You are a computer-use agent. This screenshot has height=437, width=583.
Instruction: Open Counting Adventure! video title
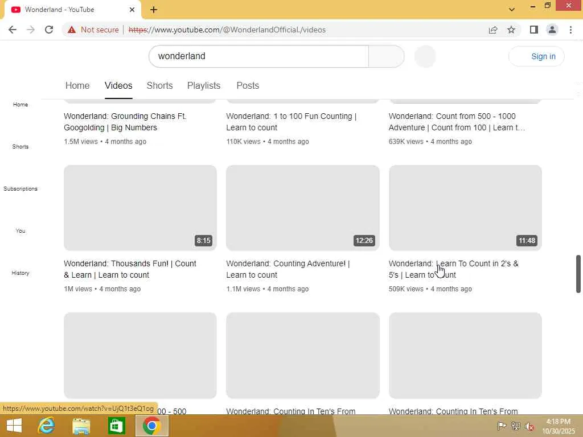pyautogui.click(x=288, y=269)
